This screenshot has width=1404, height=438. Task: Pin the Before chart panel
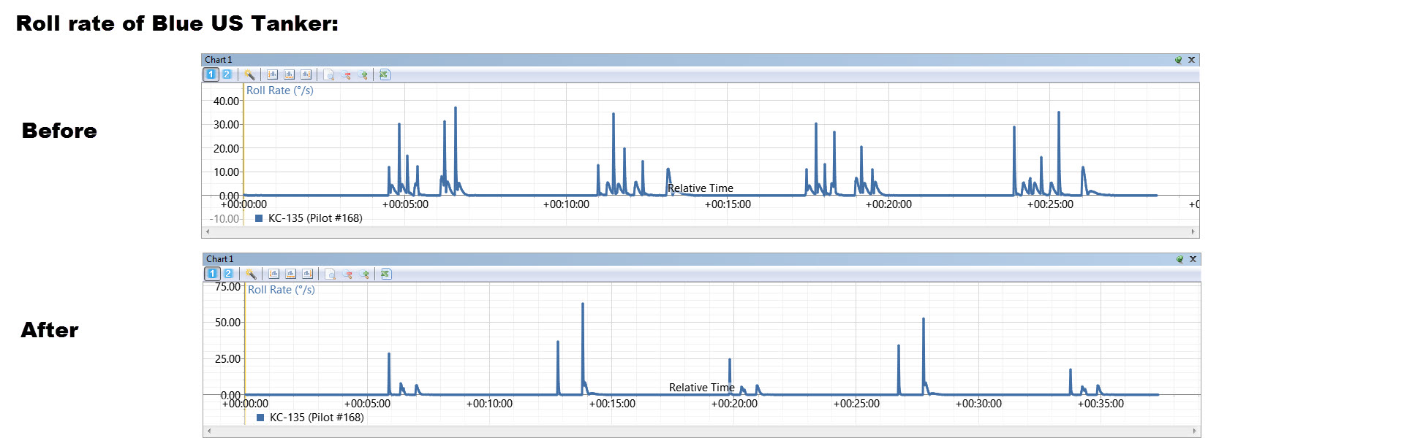(1178, 60)
